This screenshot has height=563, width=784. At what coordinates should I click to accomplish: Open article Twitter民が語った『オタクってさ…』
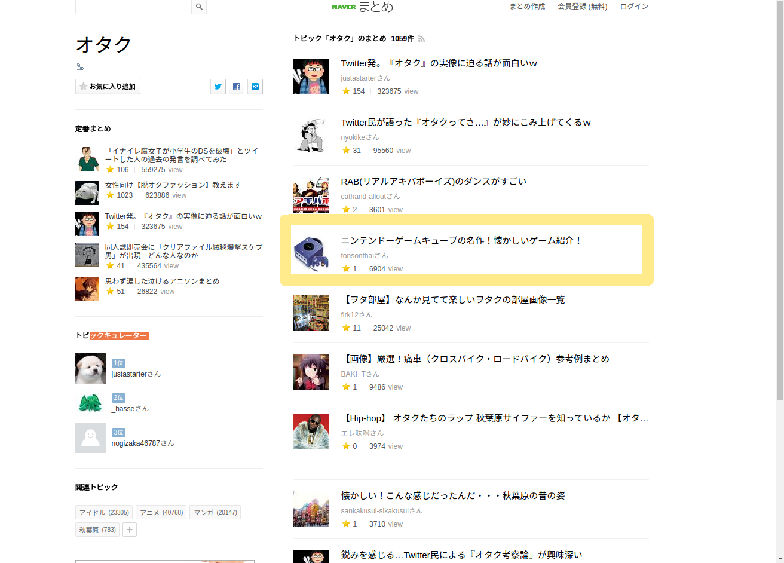click(x=465, y=123)
